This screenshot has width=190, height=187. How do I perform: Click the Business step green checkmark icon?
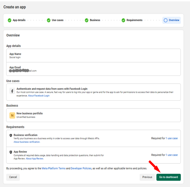(86, 20)
